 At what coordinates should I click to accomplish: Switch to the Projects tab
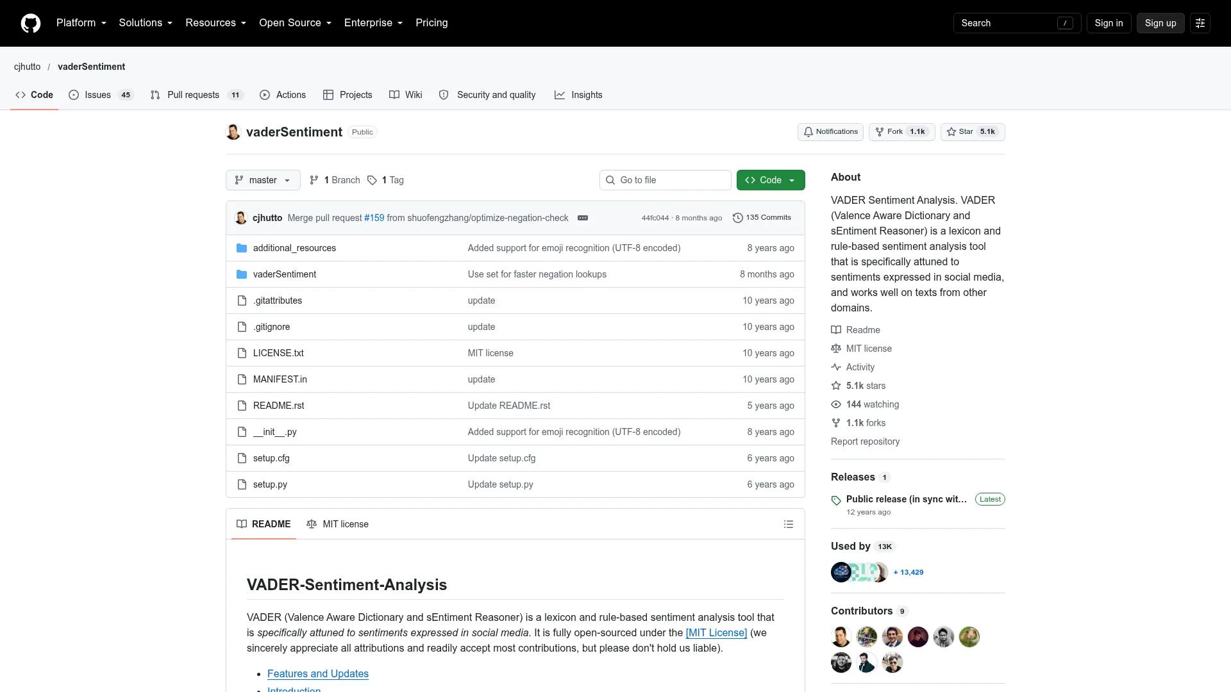(x=348, y=95)
